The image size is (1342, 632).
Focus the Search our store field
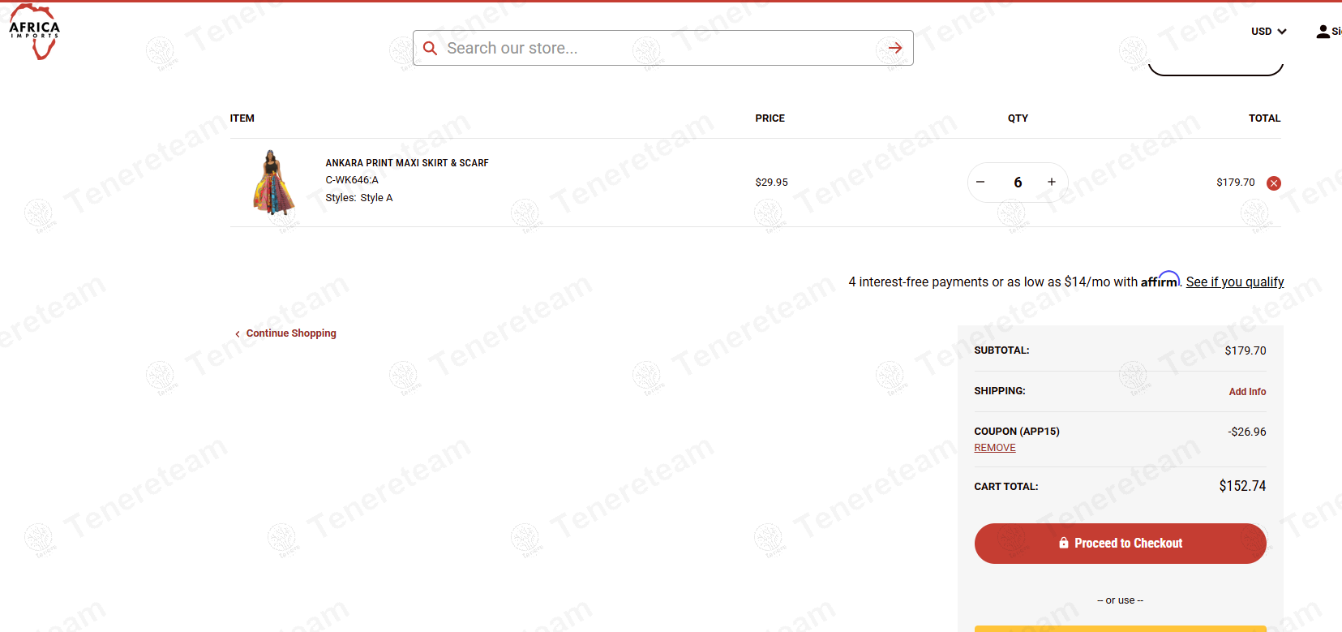[x=662, y=48]
